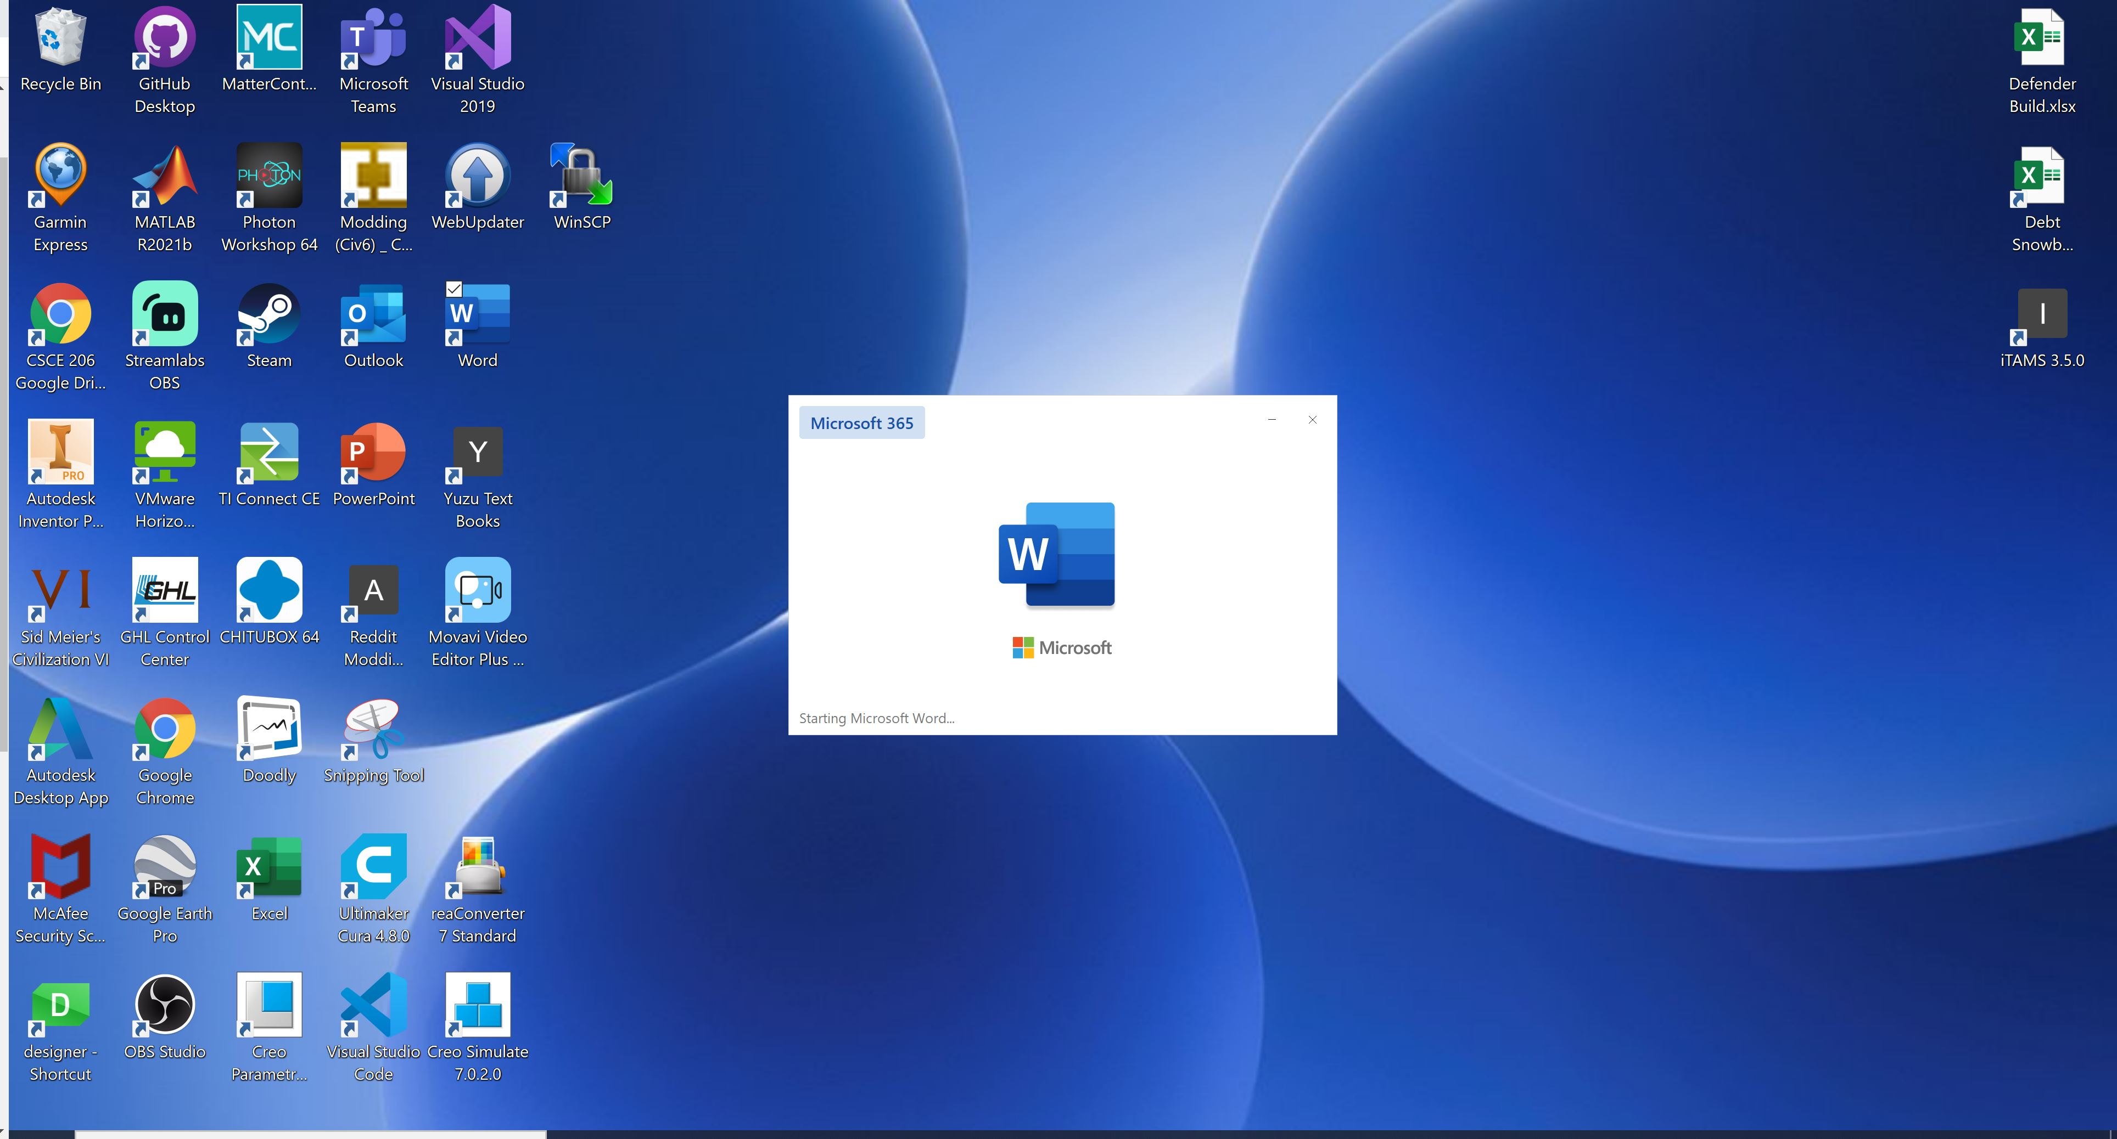This screenshot has height=1139, width=2117.
Task: Click the Microsoft 365 label on splash
Action: (x=861, y=423)
